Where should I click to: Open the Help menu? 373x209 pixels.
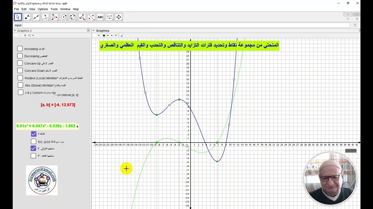coord(76,9)
